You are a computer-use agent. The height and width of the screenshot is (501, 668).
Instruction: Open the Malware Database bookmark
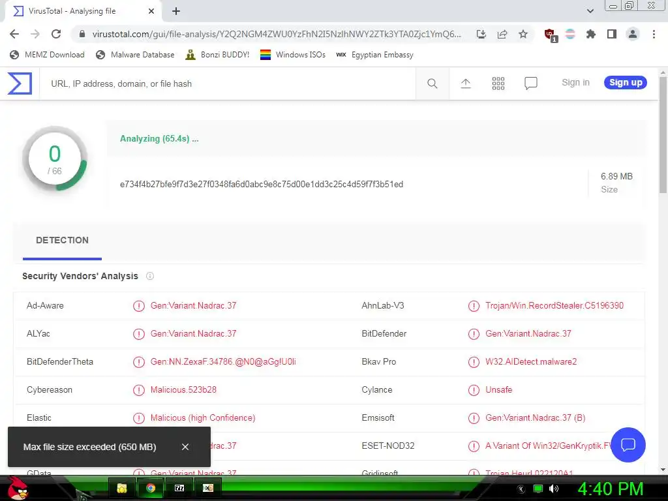point(135,55)
